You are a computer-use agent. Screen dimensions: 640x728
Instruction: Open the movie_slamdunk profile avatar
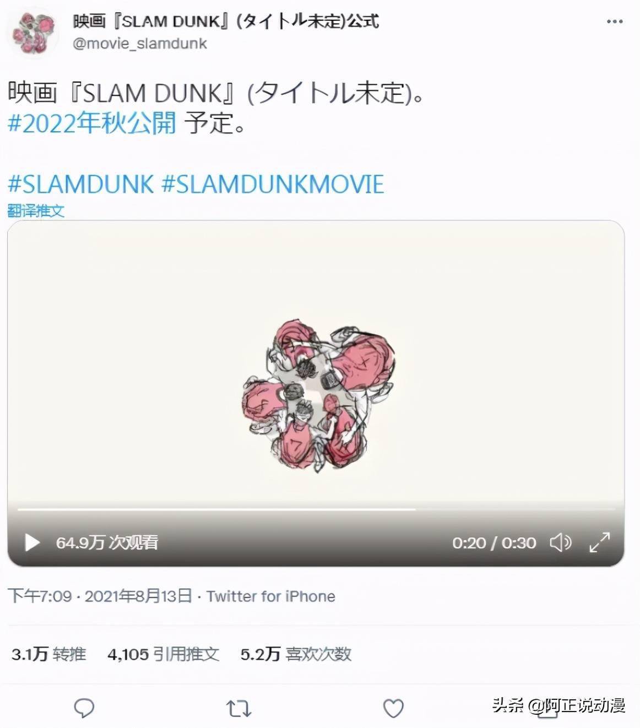tap(34, 32)
